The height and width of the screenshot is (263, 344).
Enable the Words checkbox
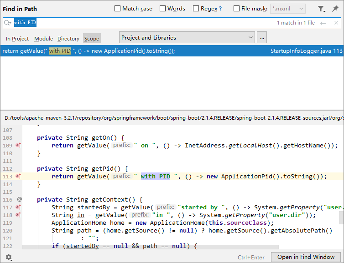pyautogui.click(x=162, y=9)
